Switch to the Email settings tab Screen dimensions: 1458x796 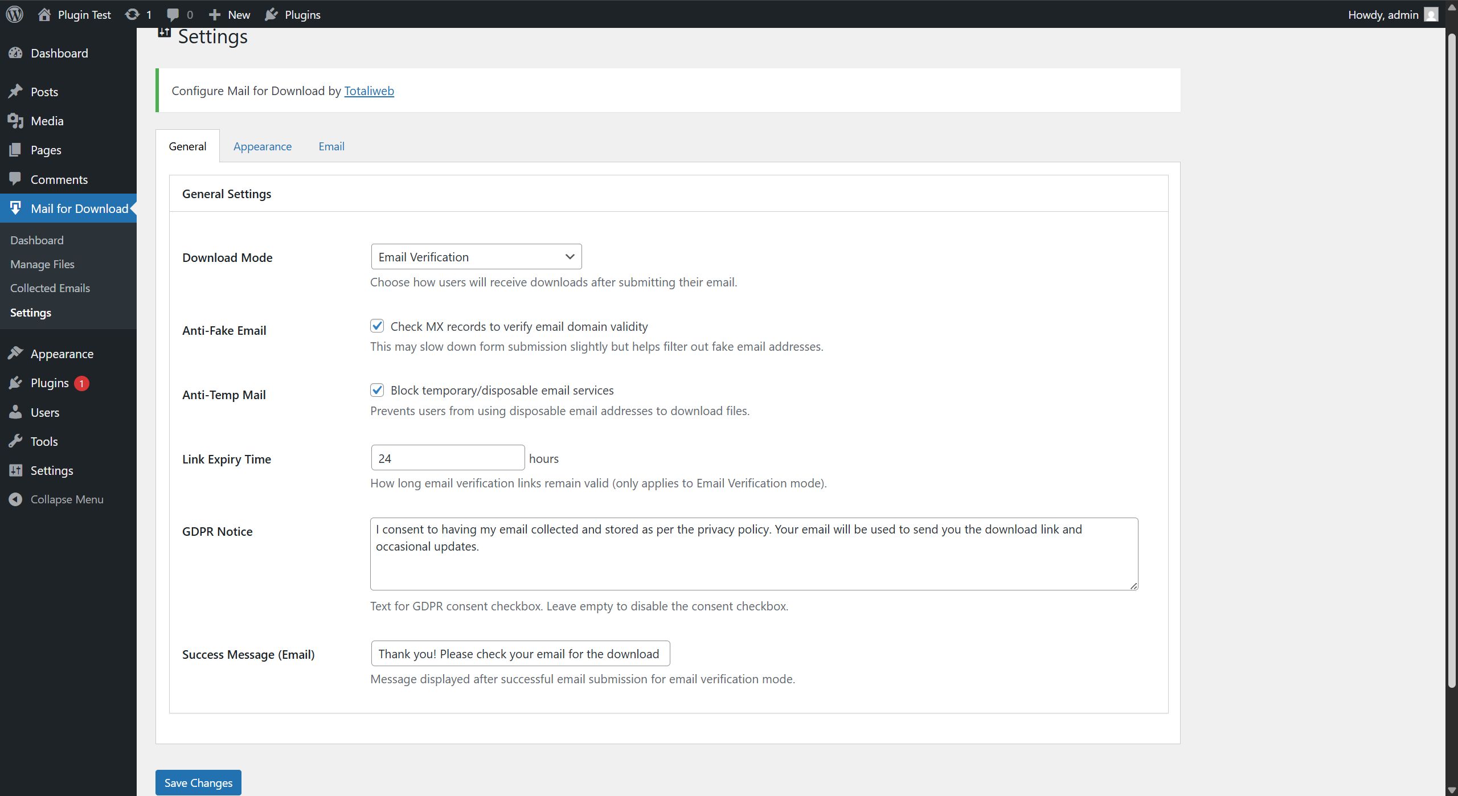click(331, 146)
